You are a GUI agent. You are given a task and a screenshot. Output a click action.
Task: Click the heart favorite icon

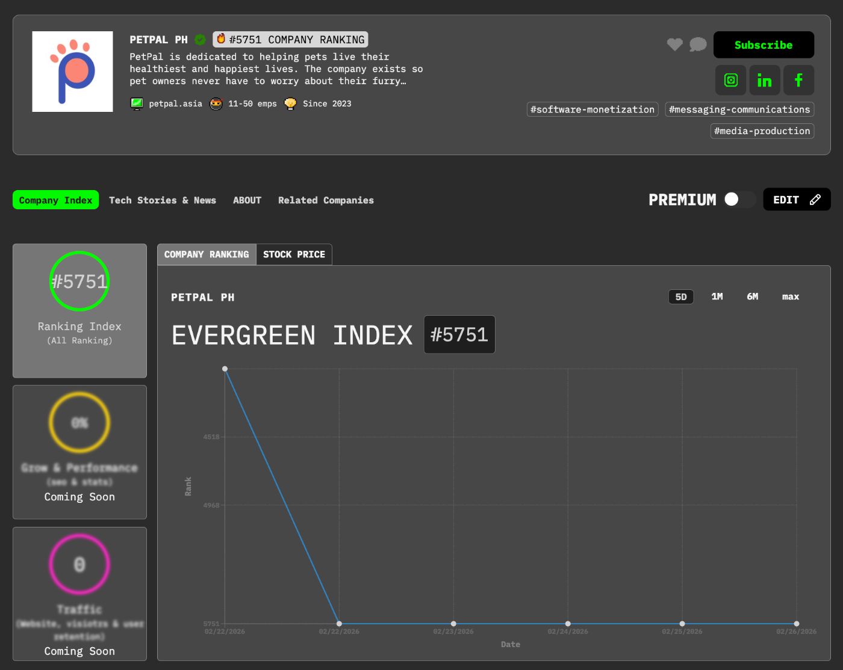[x=674, y=45]
